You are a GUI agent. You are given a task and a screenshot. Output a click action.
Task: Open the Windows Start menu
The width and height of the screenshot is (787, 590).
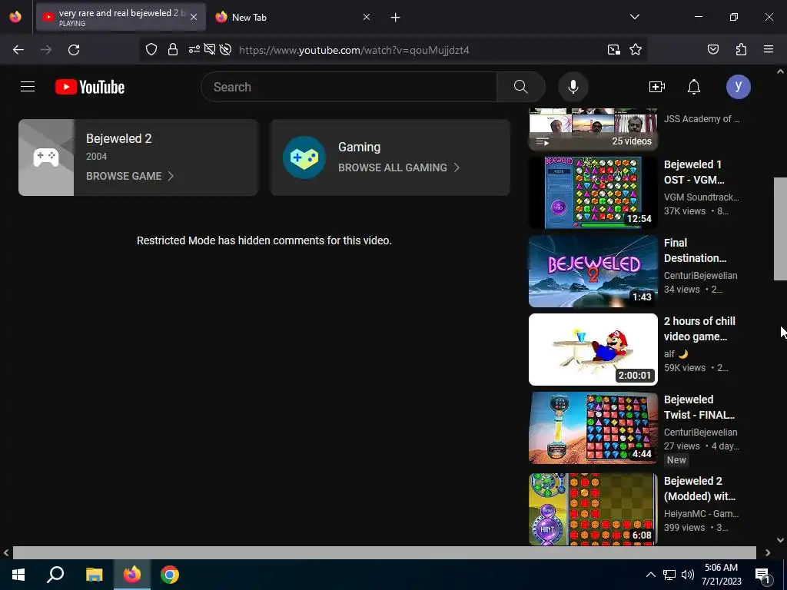(18, 575)
